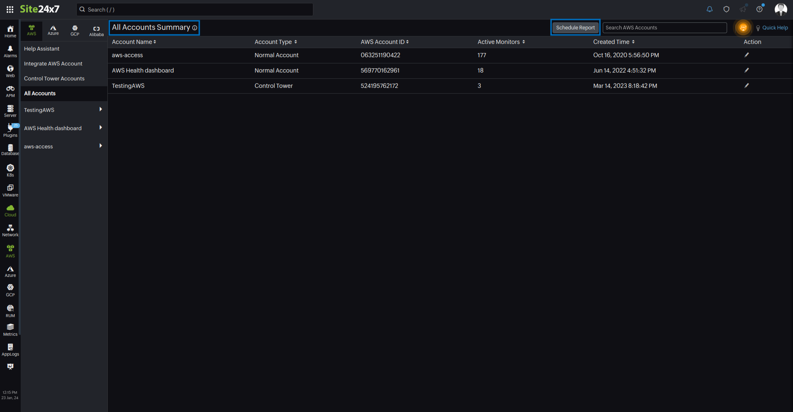Viewport: 793px width, 412px height.
Task: Expand the TestingAWS tree item
Action: click(x=100, y=109)
